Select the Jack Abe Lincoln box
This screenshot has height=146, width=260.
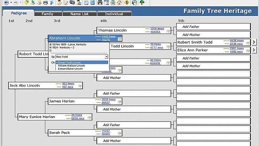45,85
